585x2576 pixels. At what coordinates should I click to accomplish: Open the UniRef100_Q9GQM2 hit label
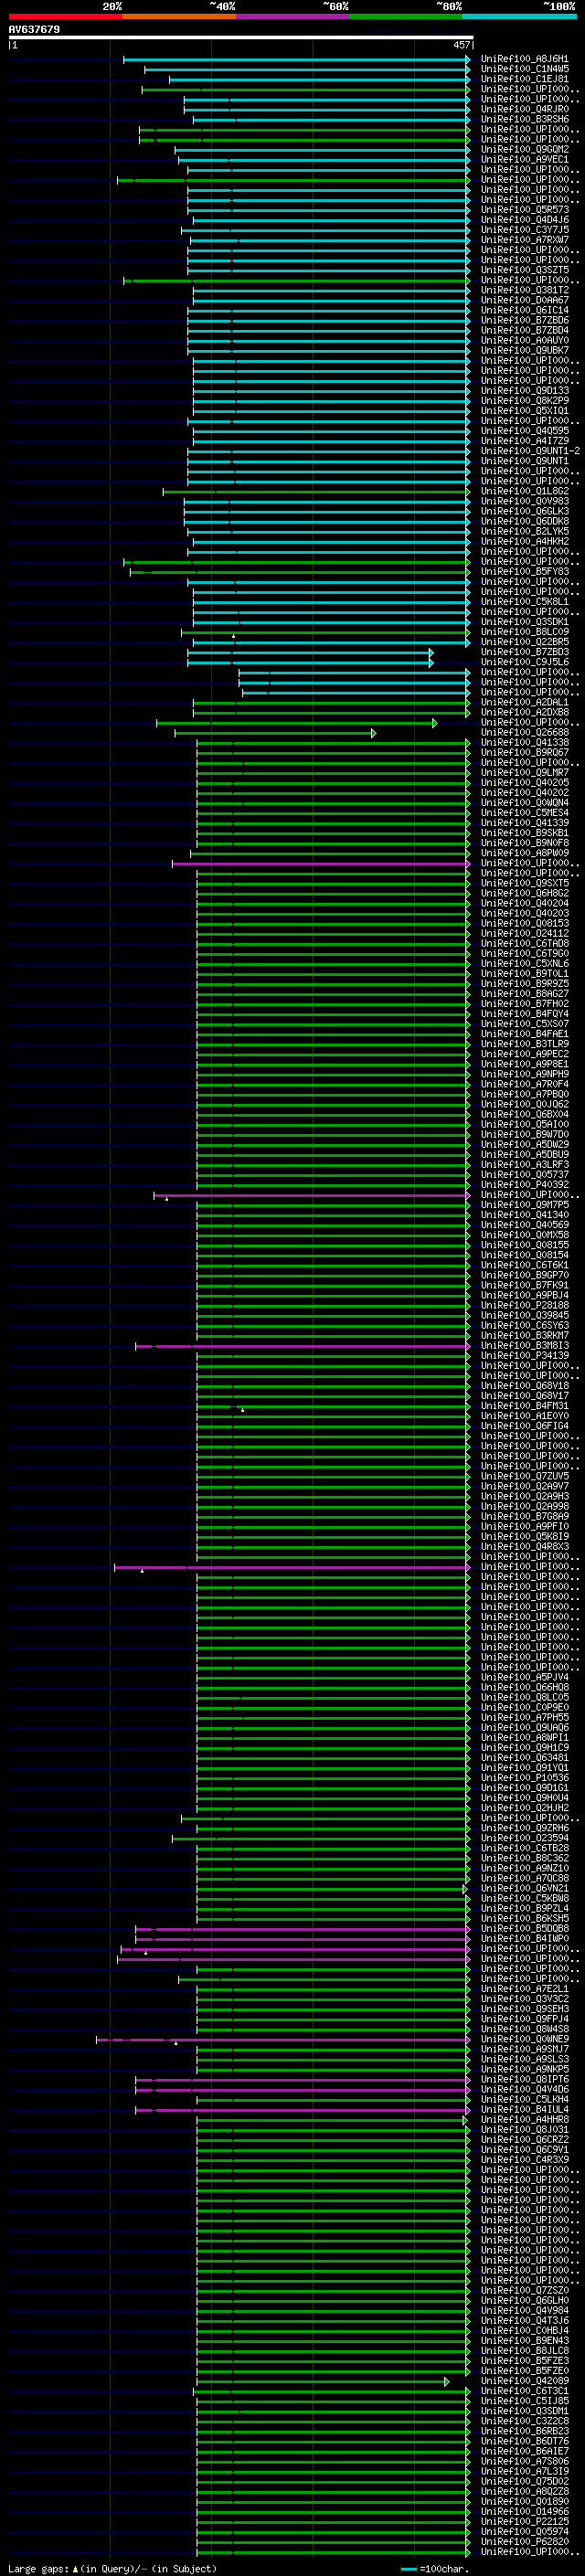pyautogui.click(x=524, y=149)
